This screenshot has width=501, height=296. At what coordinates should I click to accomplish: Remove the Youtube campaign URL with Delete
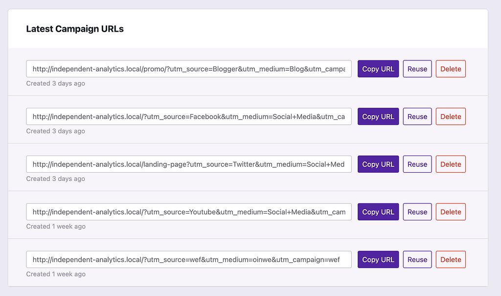pos(451,212)
